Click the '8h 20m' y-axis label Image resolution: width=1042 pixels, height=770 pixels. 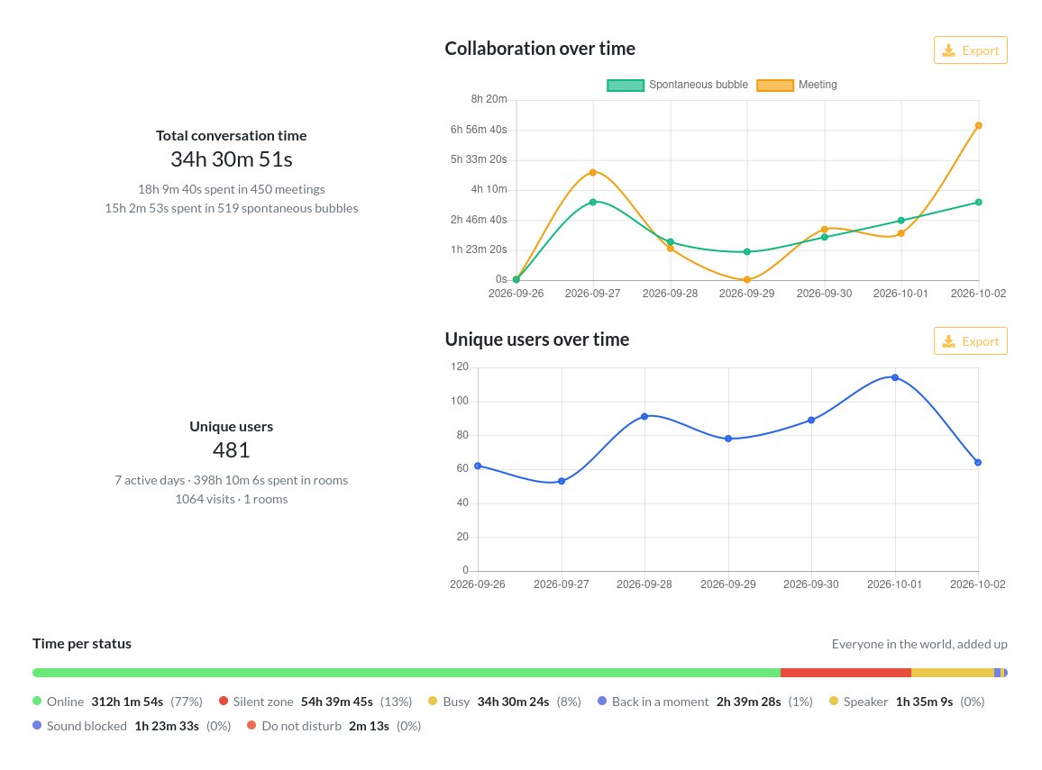(489, 99)
